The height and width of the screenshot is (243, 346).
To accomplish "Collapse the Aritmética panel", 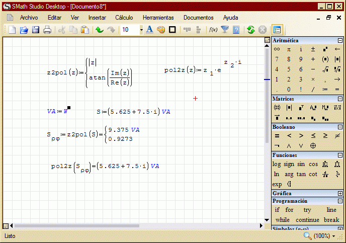I will (x=340, y=40).
